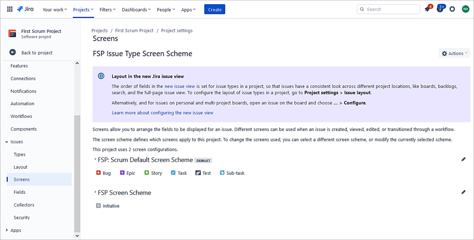Open Types under Issues
474x240 pixels.
19,154
